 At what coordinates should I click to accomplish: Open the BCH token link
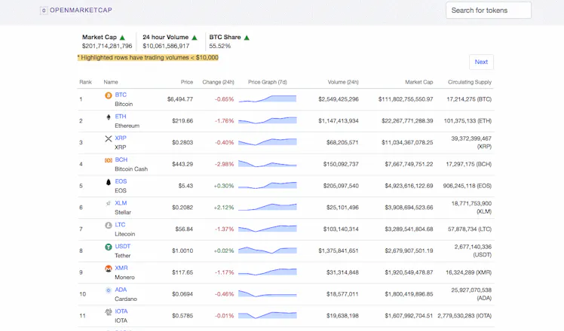(121, 159)
